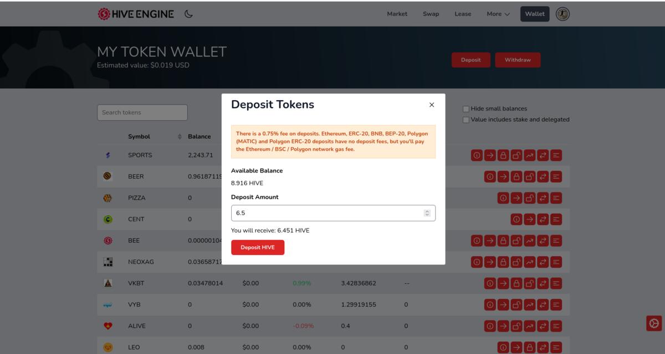Open the Wallet page
The image size is (665, 354).
[535, 14]
